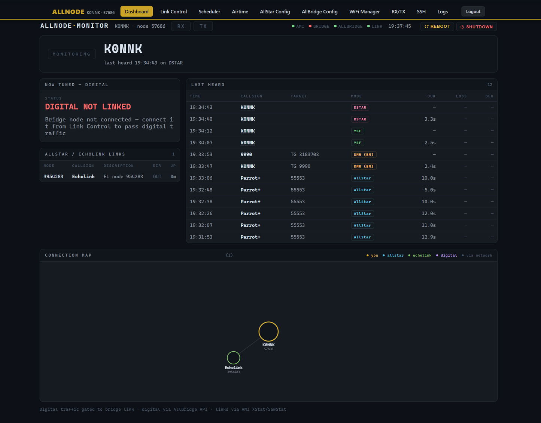
Task: Click DMR (BM) badge in 19:33:47 row
Action: point(364,166)
